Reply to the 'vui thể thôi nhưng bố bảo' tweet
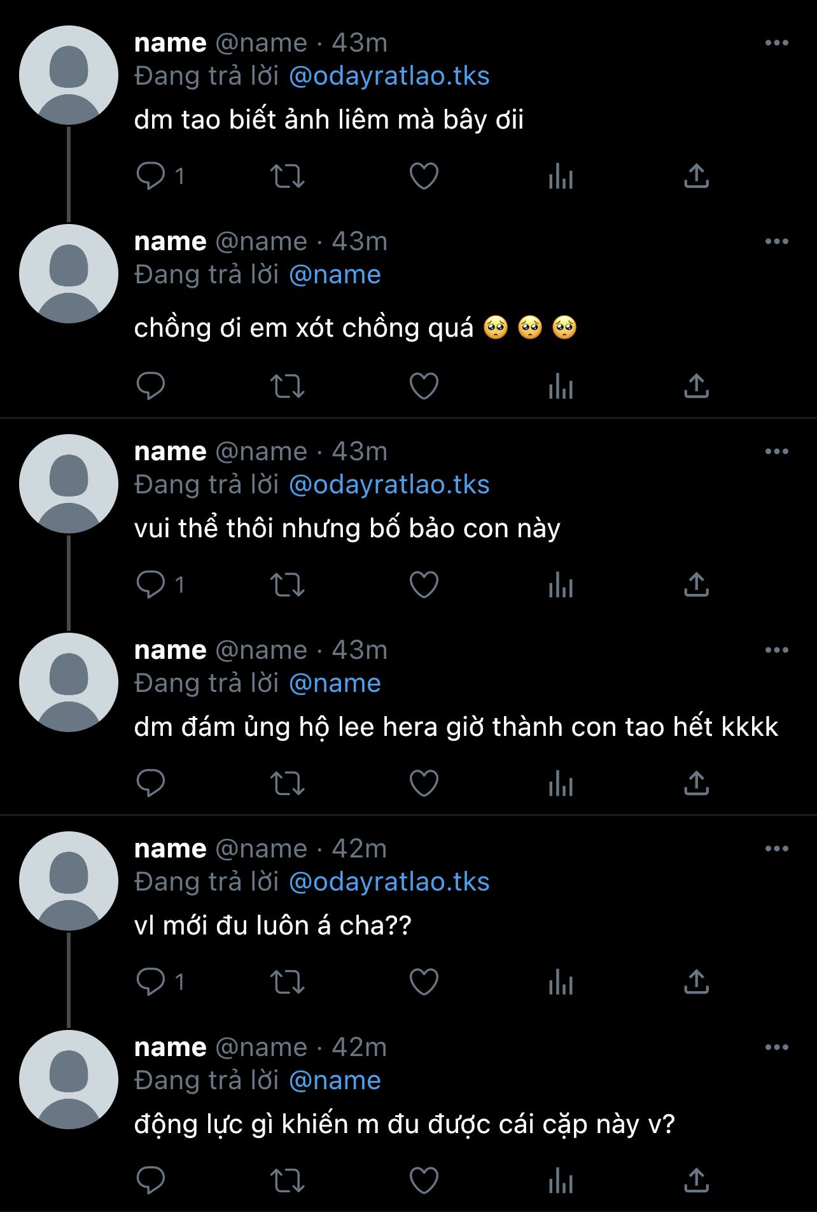This screenshot has width=817, height=1212. tap(151, 584)
